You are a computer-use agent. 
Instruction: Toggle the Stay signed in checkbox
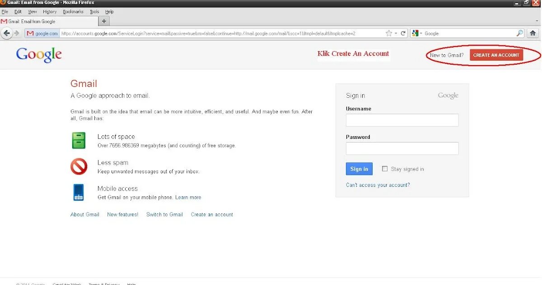385,169
